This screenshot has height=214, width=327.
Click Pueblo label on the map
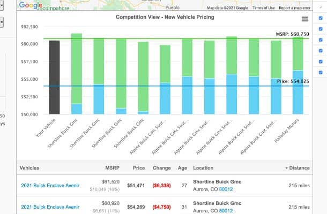coord(172,7)
